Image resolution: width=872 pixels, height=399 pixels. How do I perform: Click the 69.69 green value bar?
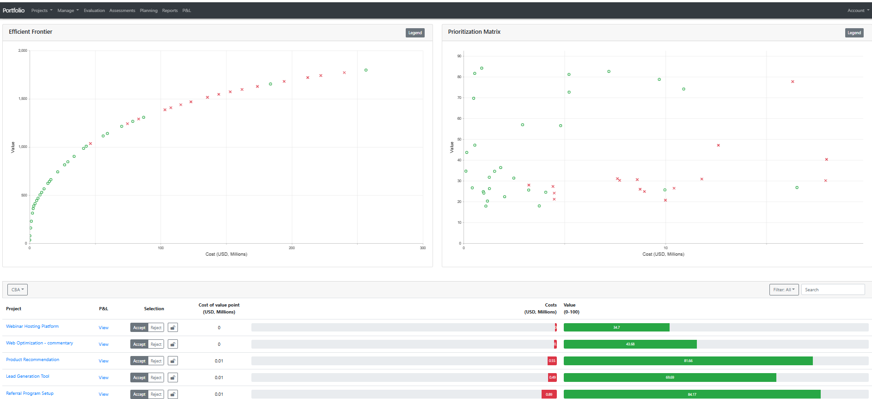pos(670,377)
